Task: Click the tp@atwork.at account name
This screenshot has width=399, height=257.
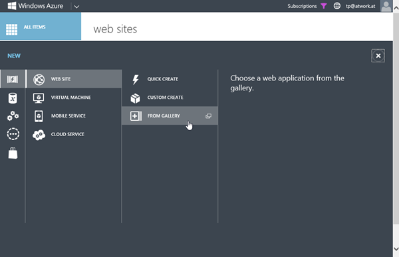Action: point(360,6)
